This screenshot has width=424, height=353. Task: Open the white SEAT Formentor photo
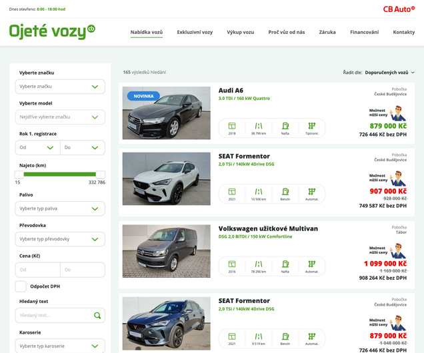click(x=166, y=178)
